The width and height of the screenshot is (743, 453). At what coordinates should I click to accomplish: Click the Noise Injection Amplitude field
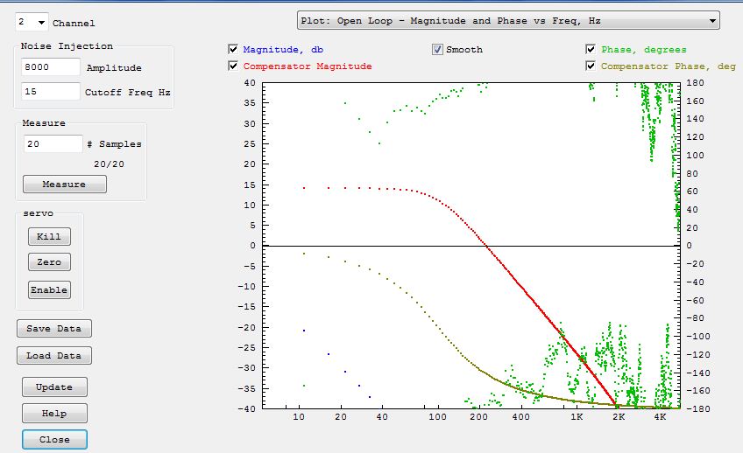[51, 67]
